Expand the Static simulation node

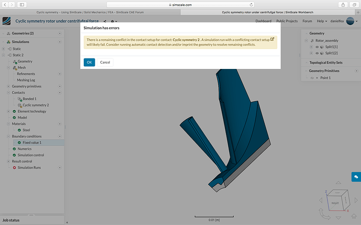click(3, 49)
